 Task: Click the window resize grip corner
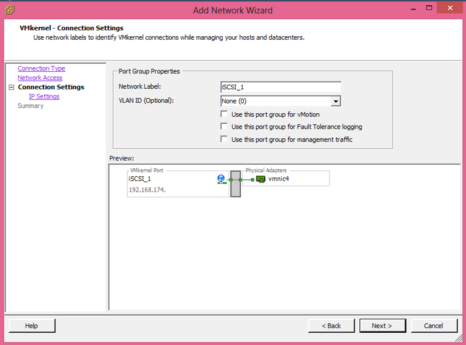(460, 338)
